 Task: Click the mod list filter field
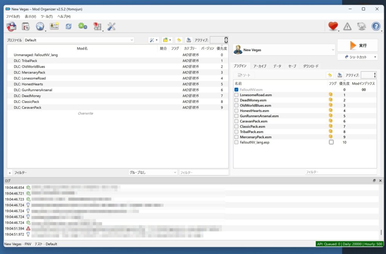[x=204, y=173]
